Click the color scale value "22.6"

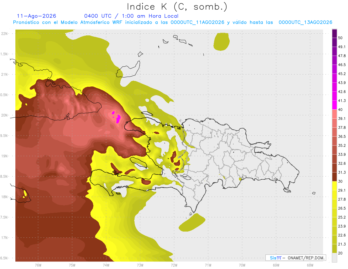pyautogui.click(x=342, y=235)
